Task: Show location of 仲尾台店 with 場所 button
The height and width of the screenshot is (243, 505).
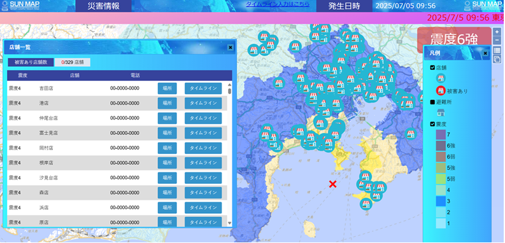Action: 167,118
